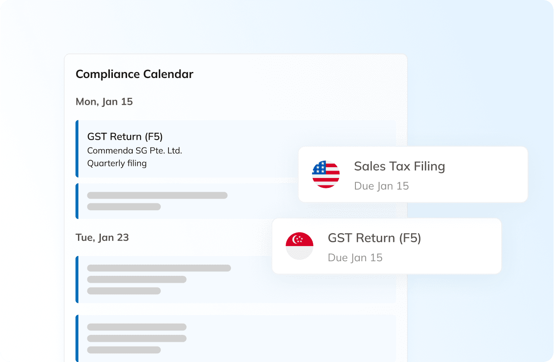This screenshot has width=554, height=362.
Task: Open the placeholder entry below Quarterly filing
Action: 172,201
